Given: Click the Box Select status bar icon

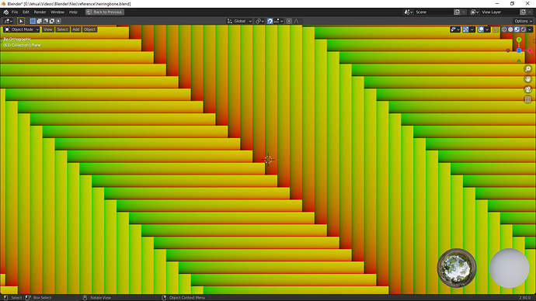Looking at the screenshot, I should [x=28, y=298].
